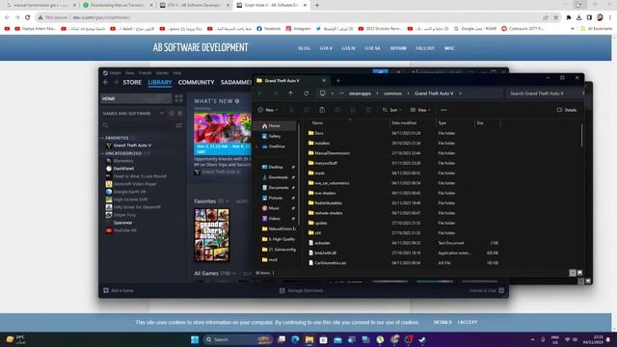Toggle Steam collections grid view icon
The width and height of the screenshot is (617, 347).
(178, 98)
